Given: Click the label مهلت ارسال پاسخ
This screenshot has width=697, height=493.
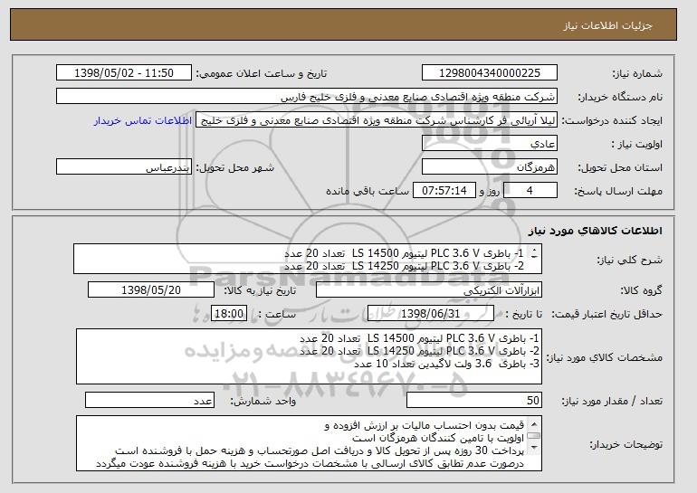Looking at the screenshot, I should tap(618, 191).
